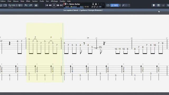Screen dimensions: 169x95
Task: Rewind to the previous bar
Action: pos(50,5)
